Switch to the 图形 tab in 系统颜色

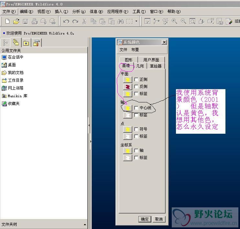click(x=129, y=60)
